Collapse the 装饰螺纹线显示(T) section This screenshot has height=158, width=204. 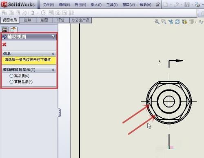click(53, 70)
